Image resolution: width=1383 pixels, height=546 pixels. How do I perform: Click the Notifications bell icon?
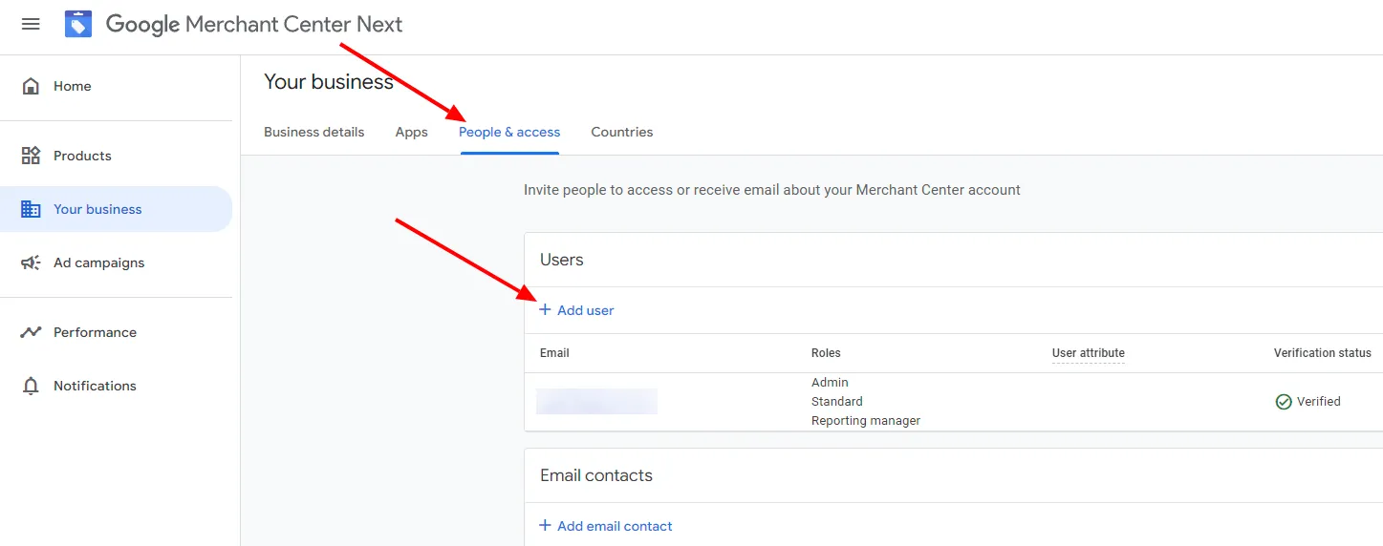[31, 386]
